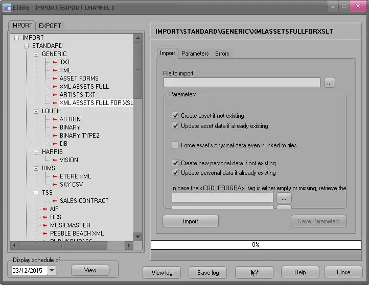Click the View log button

(x=162, y=273)
